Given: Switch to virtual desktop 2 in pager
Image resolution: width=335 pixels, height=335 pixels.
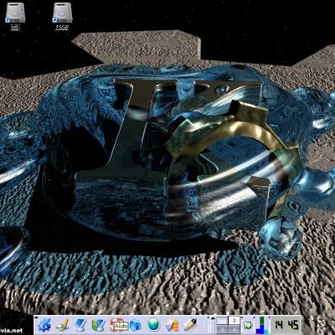Looking at the screenshot, I should click(x=234, y=321).
